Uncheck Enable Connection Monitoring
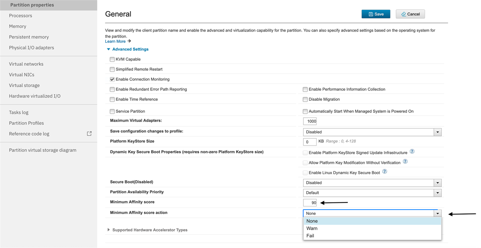Image resolution: width=481 pixels, height=248 pixels. [x=112, y=79]
